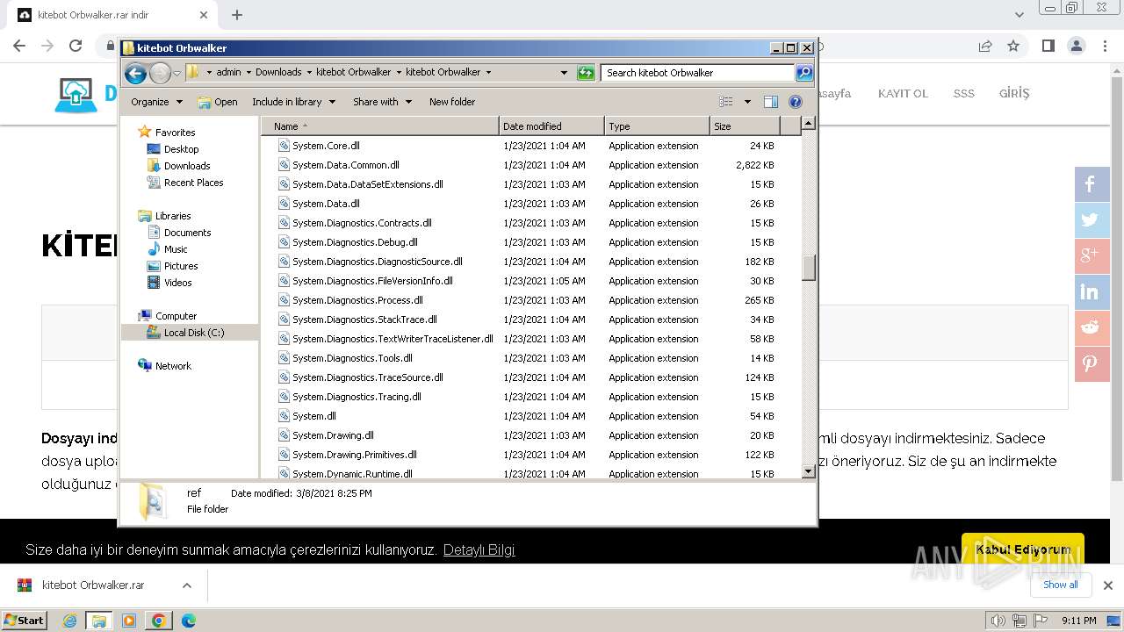1124x632 pixels.
Task: Select System.Data.Common.dll file
Action: click(x=346, y=165)
